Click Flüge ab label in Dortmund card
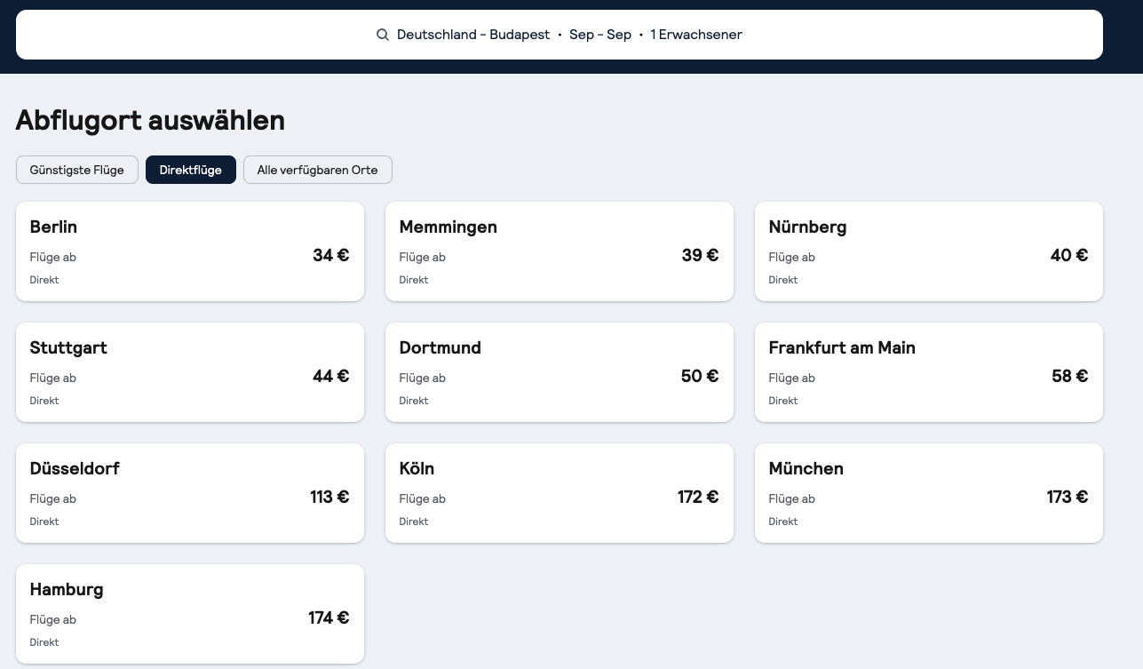1143x669 pixels. click(x=423, y=378)
